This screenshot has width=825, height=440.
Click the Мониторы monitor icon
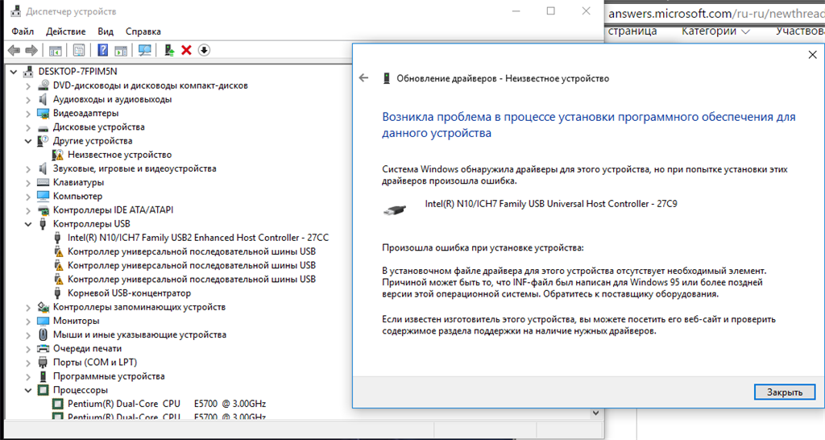coord(44,321)
